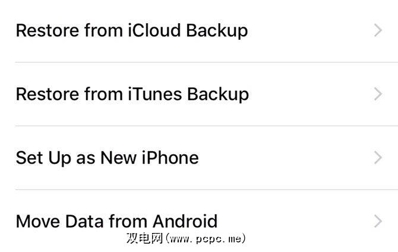
Task: Click the blank area of the iTunes Backup row
Action: [309, 94]
